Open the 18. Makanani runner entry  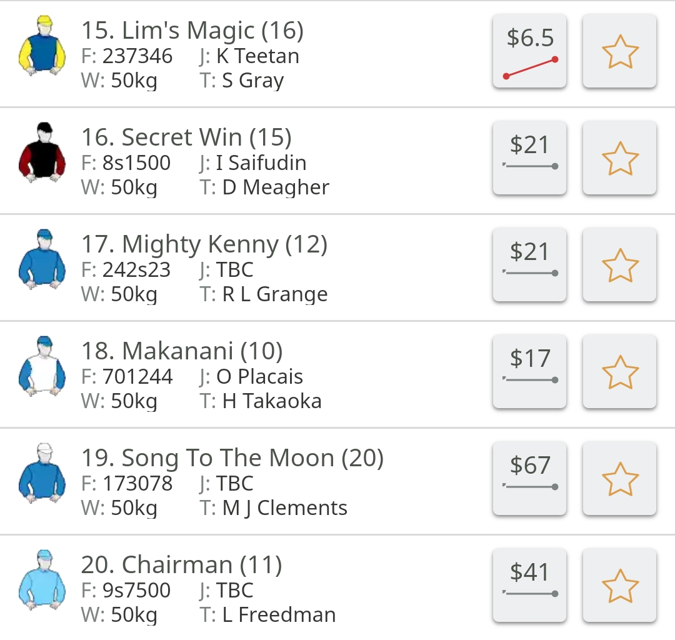pyautogui.click(x=337, y=374)
